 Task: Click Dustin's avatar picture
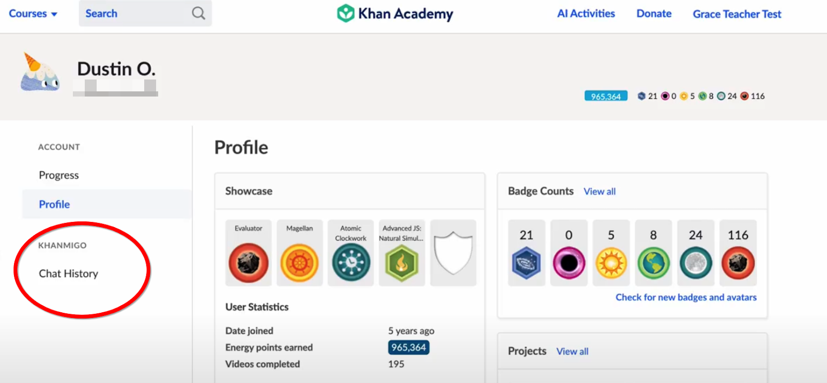[40, 72]
